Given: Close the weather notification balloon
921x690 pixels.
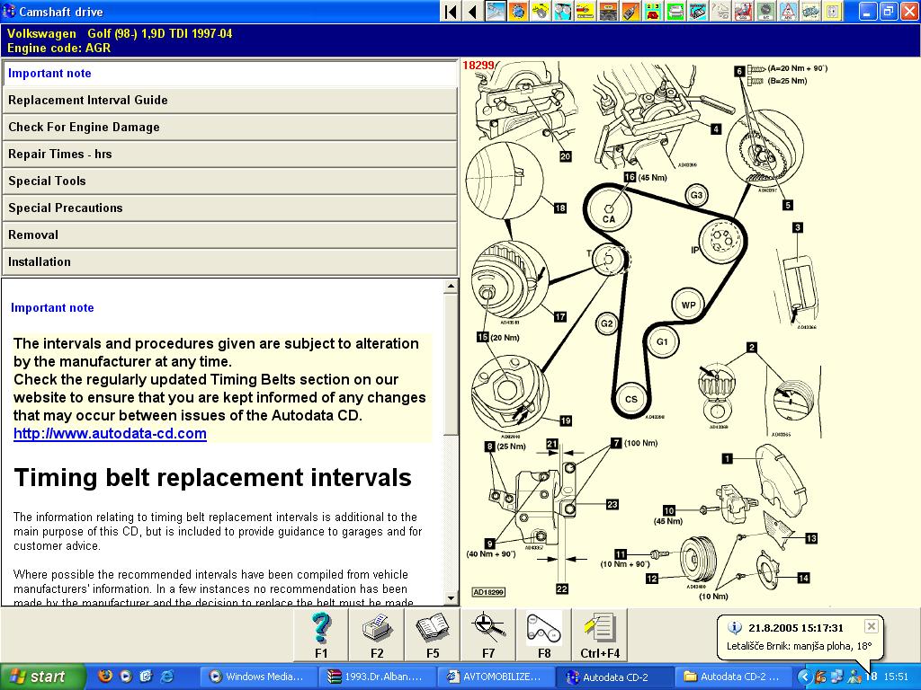Looking at the screenshot, I should pos(871,626).
